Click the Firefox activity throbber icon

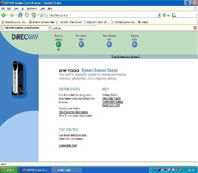pos(195,9)
